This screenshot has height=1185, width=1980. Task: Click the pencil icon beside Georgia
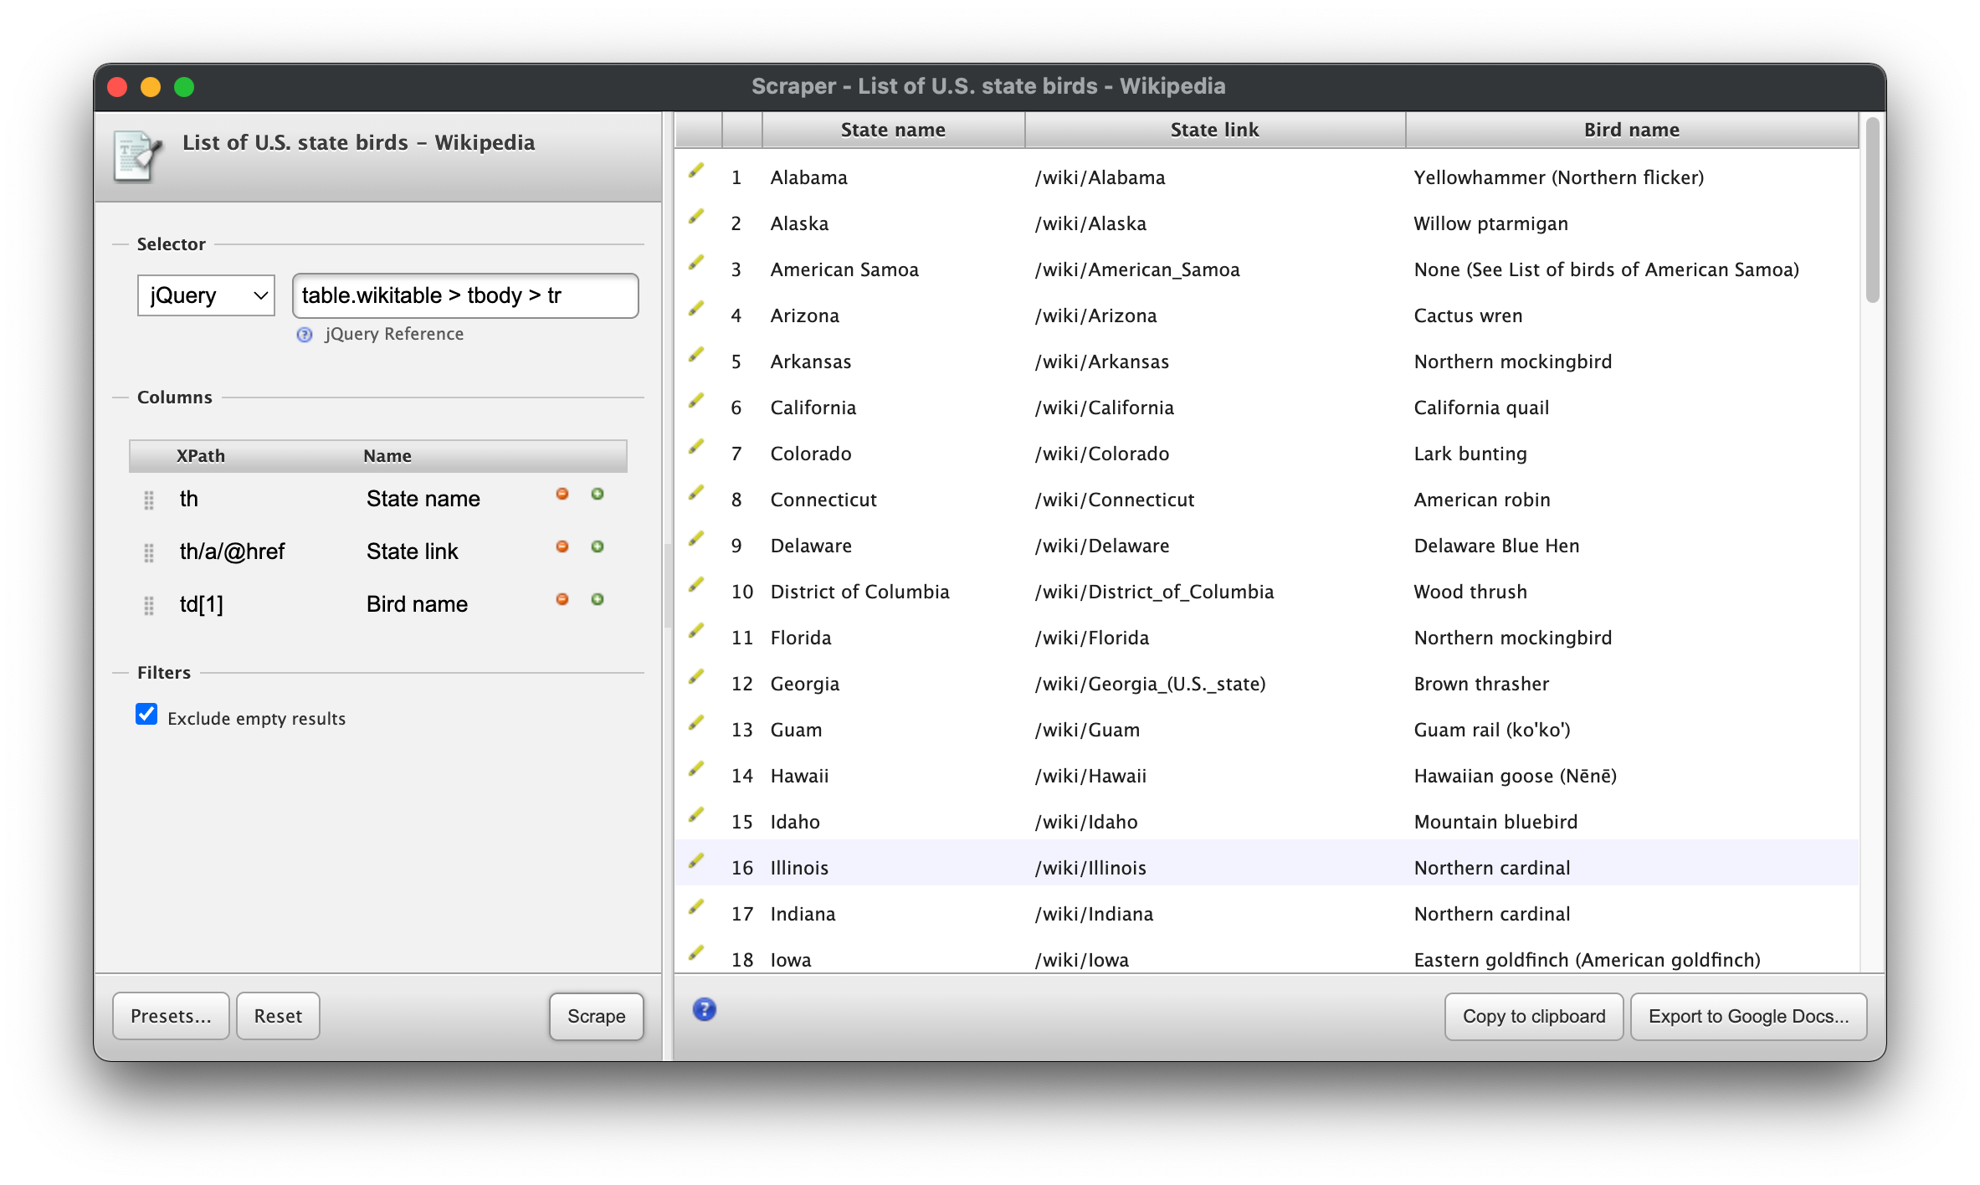coord(696,677)
